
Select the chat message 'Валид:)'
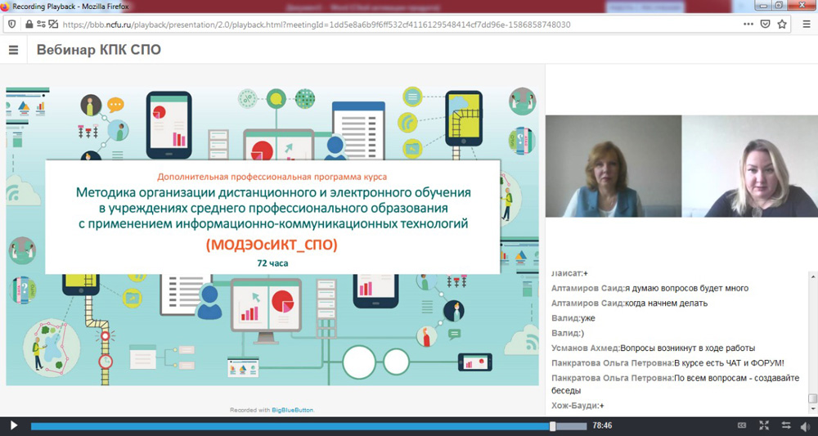(569, 333)
